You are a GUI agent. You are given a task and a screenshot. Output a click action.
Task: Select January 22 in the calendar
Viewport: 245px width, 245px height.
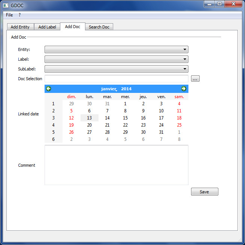(x=125, y=125)
